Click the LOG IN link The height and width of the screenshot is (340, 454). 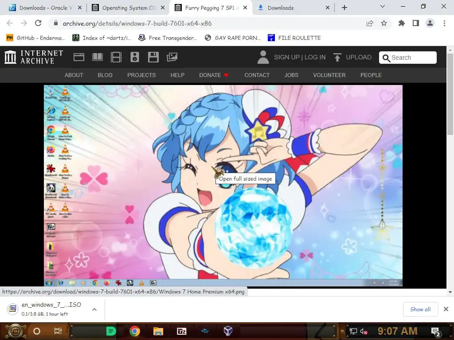(x=315, y=57)
